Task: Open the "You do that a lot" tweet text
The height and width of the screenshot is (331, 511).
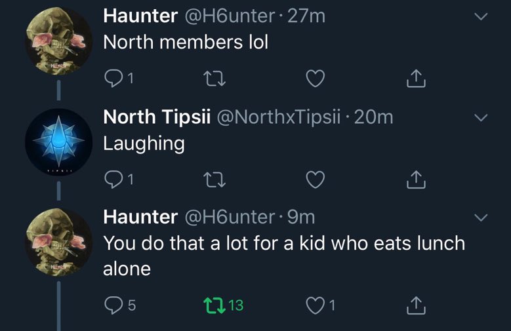Action: (x=284, y=256)
